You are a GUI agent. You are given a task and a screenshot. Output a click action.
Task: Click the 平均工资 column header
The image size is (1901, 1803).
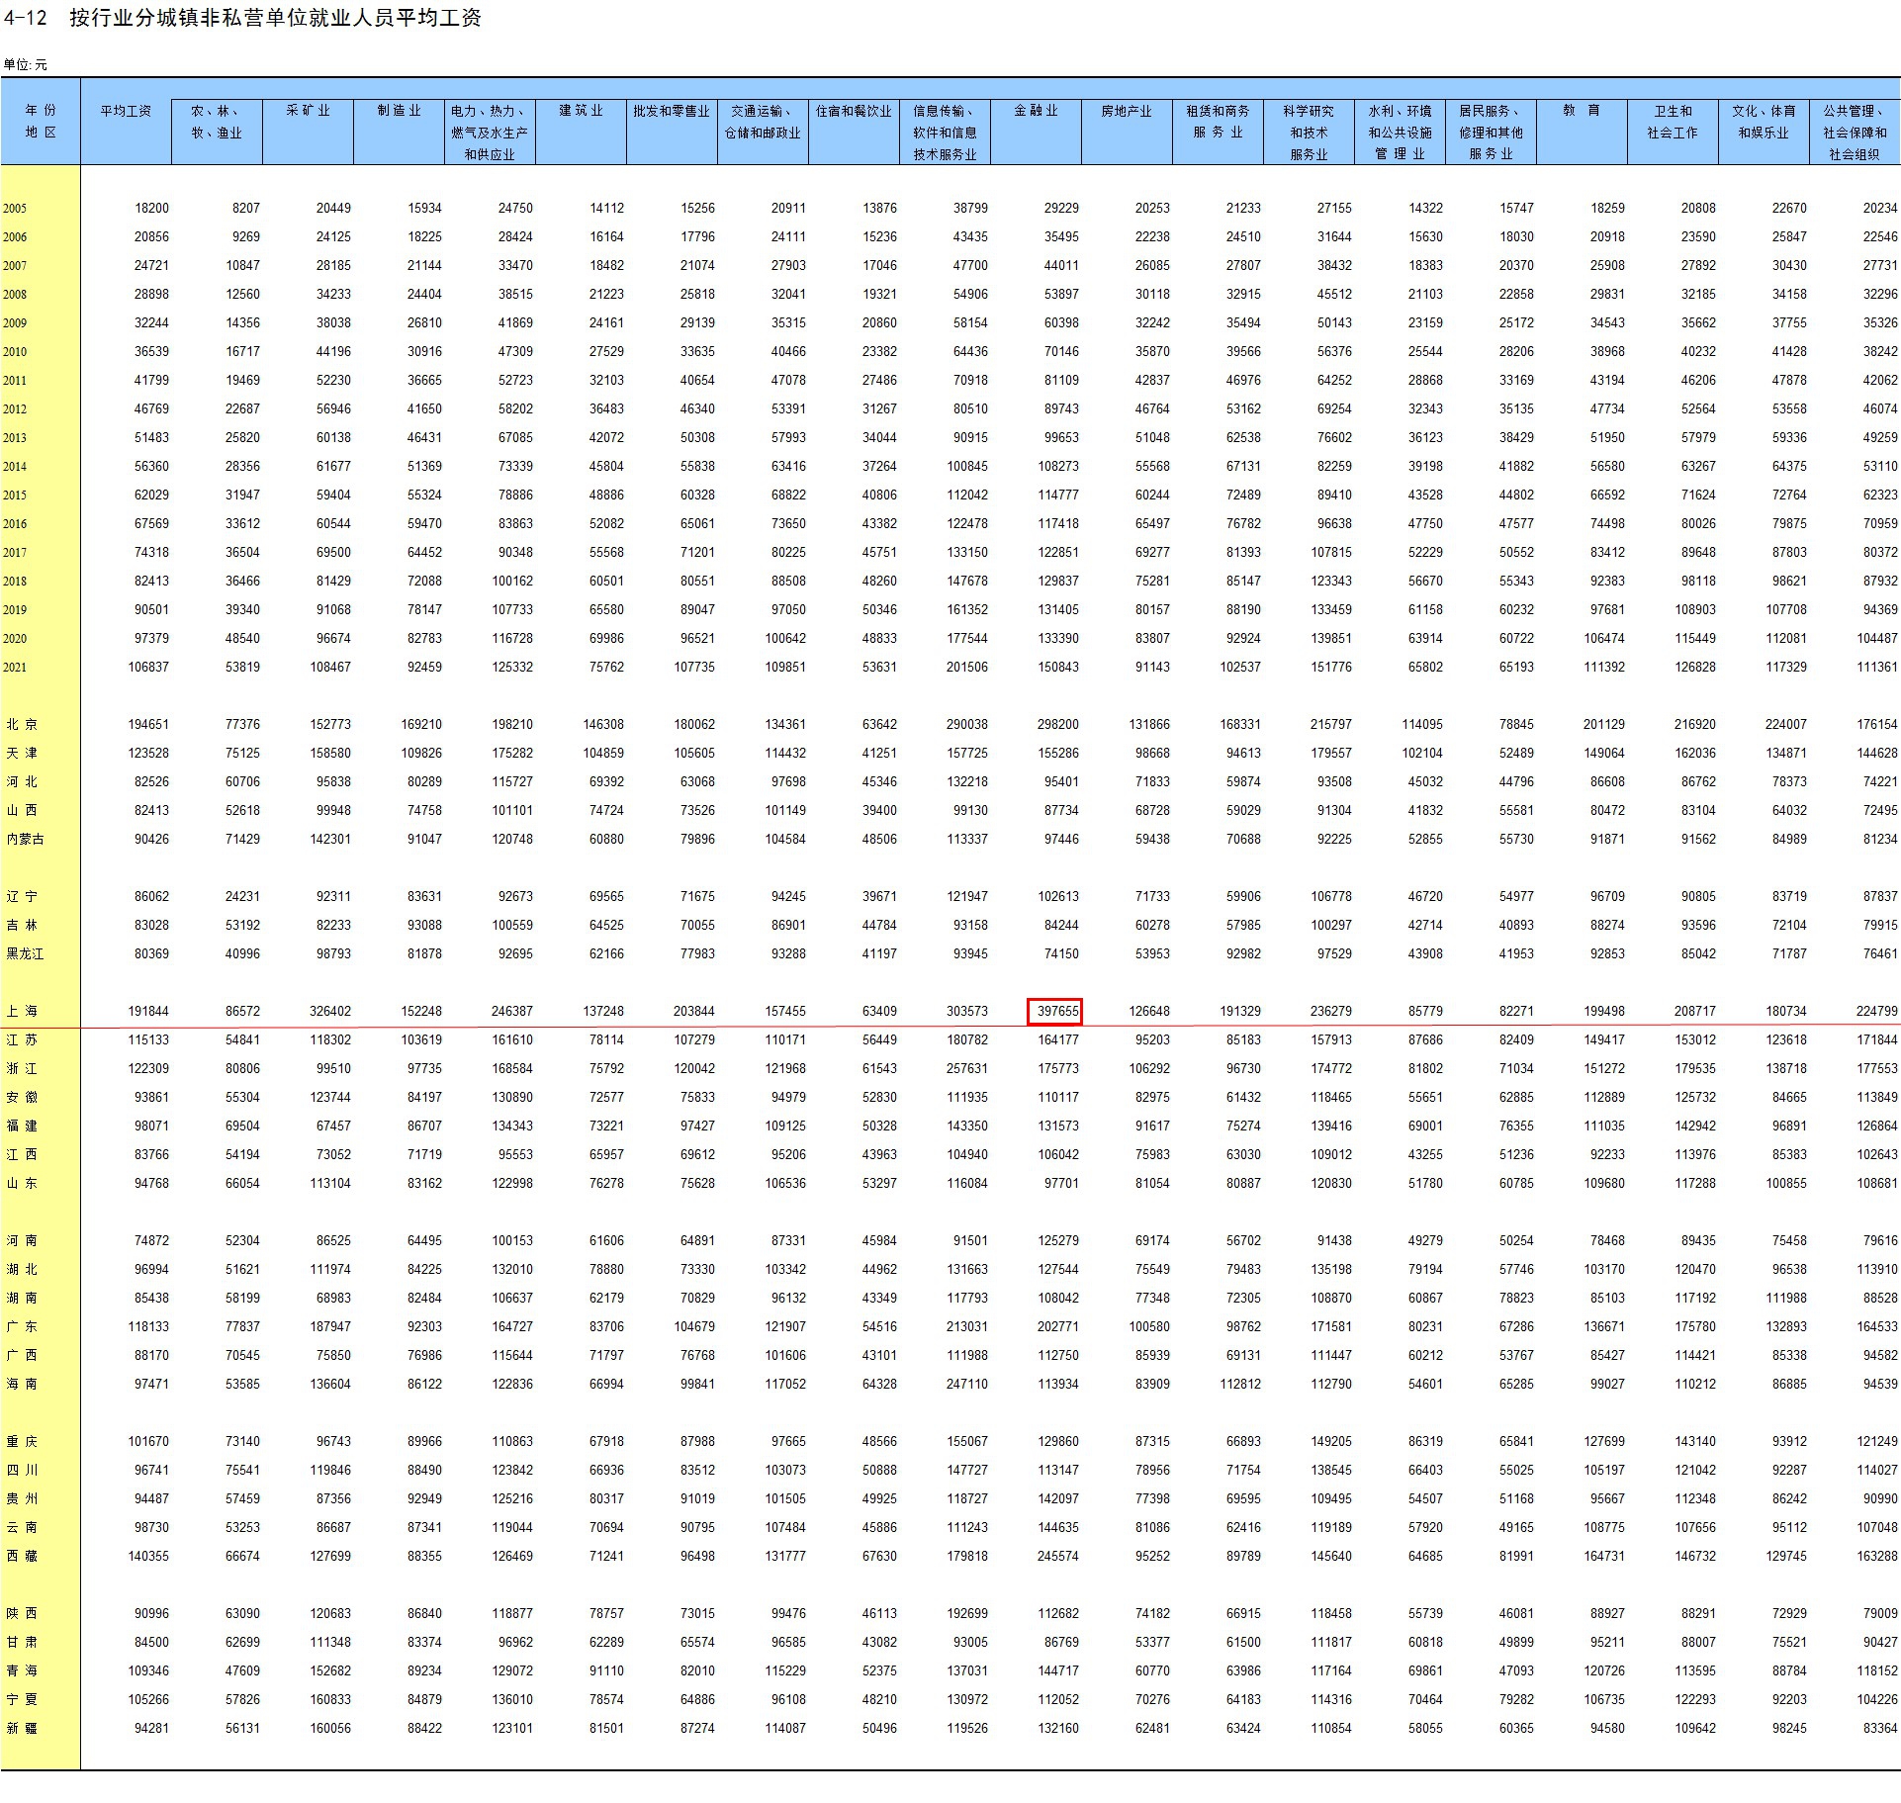[x=126, y=111]
